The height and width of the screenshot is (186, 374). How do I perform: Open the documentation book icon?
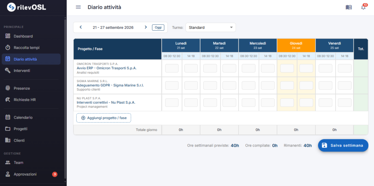point(348,7)
